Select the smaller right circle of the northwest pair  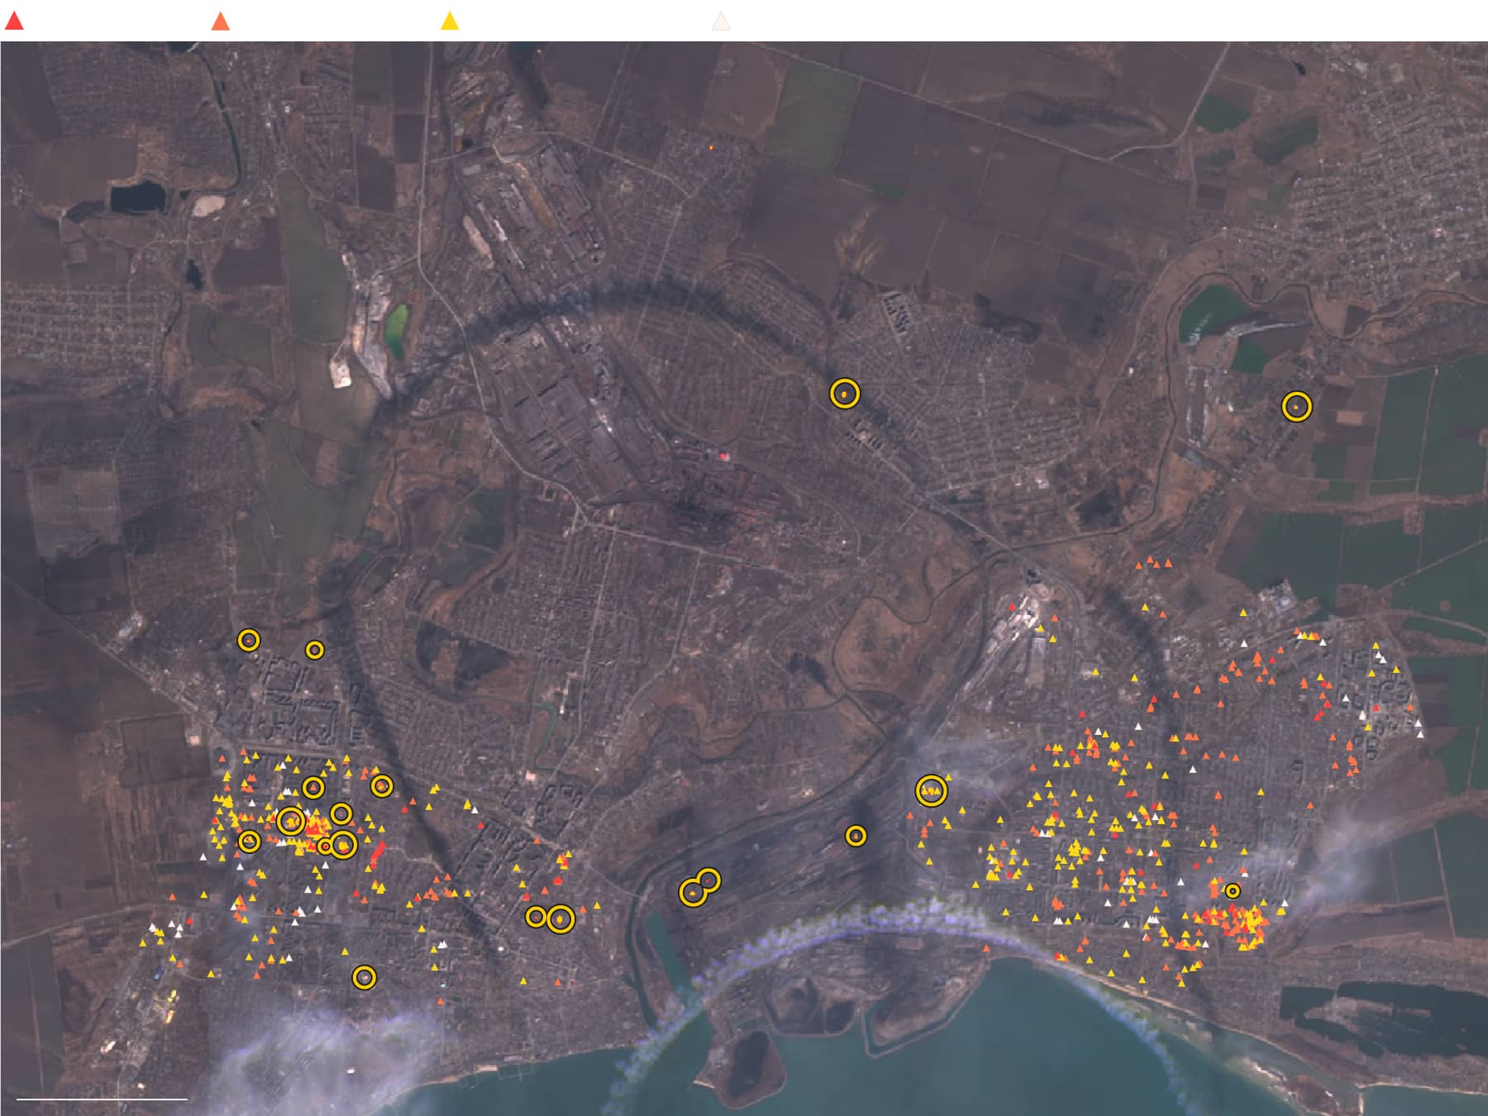(314, 650)
